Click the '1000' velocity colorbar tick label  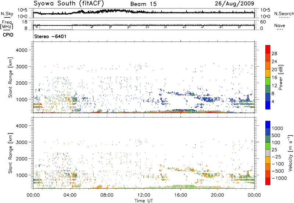tap(277, 128)
